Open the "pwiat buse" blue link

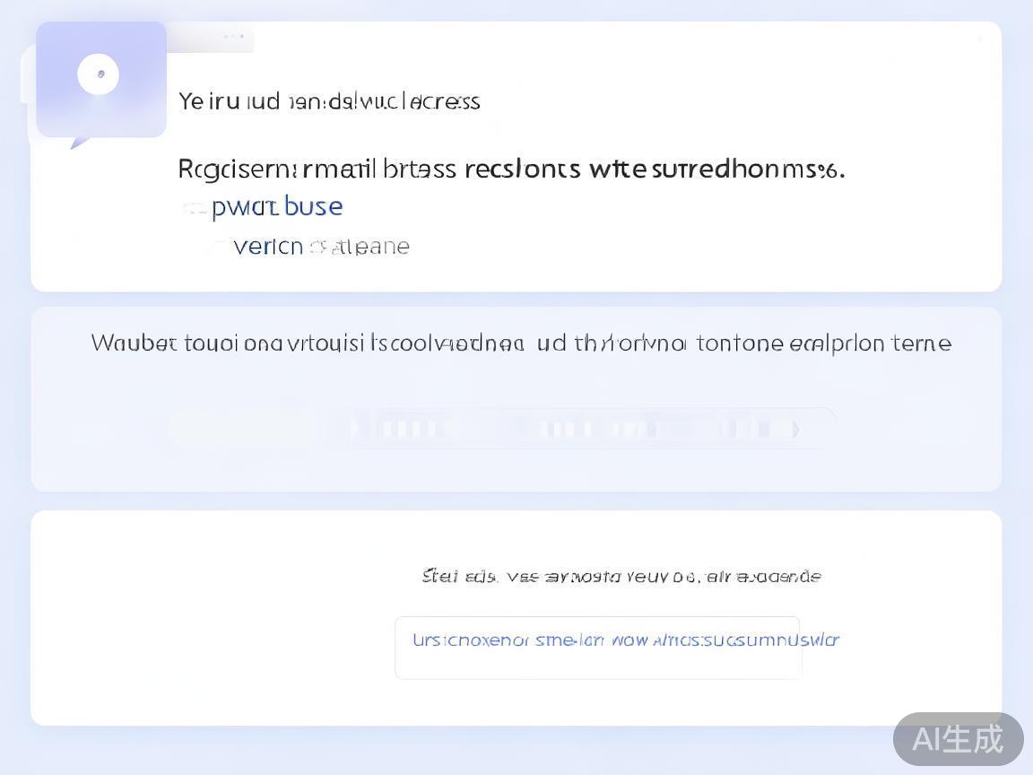[x=276, y=207]
